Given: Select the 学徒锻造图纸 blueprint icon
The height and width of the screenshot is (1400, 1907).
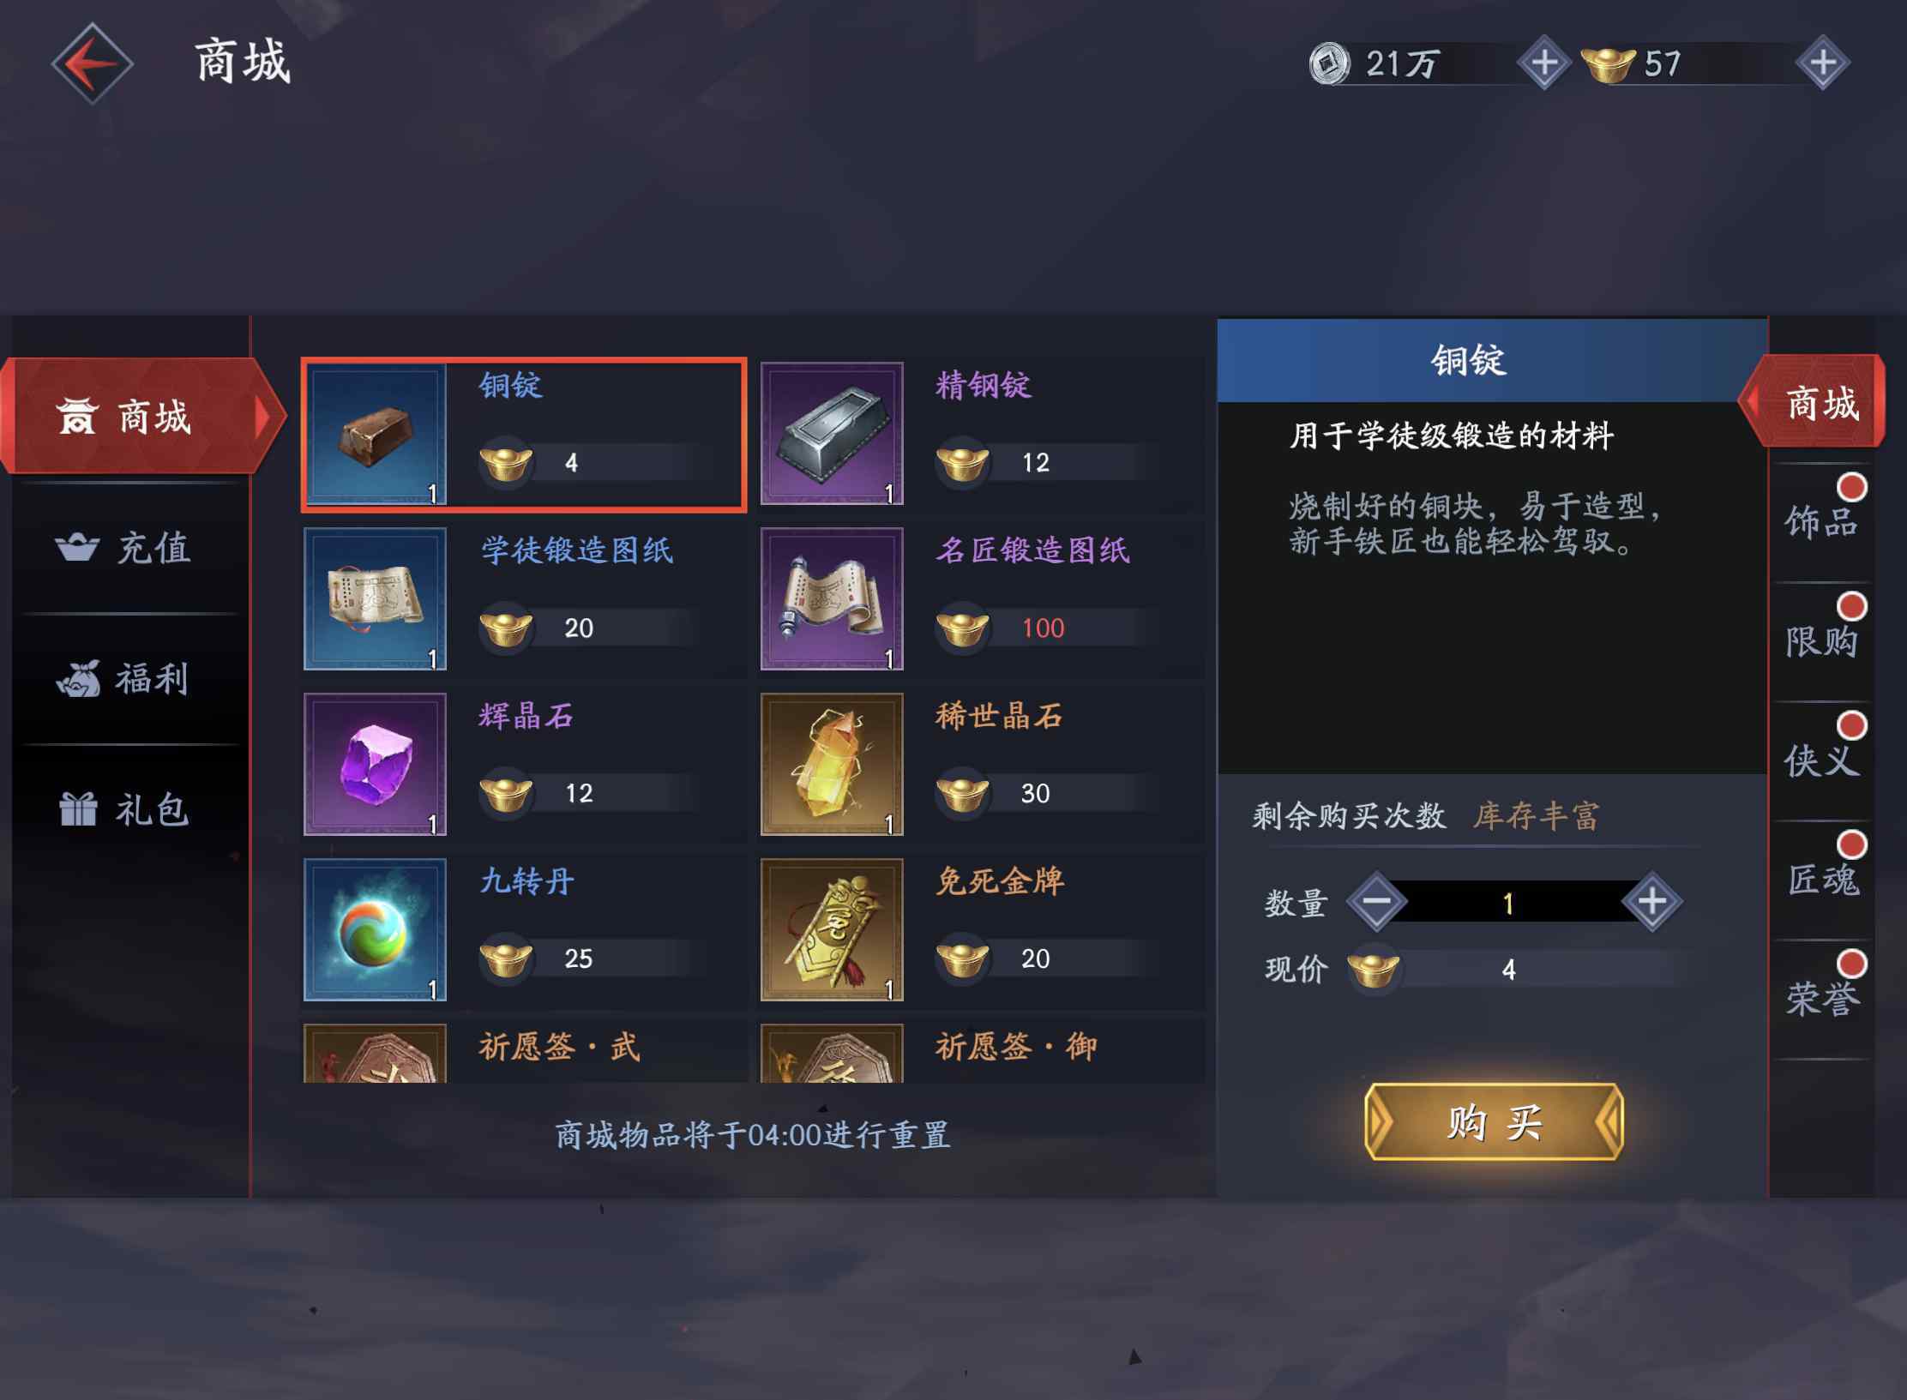Looking at the screenshot, I should pyautogui.click(x=376, y=598).
